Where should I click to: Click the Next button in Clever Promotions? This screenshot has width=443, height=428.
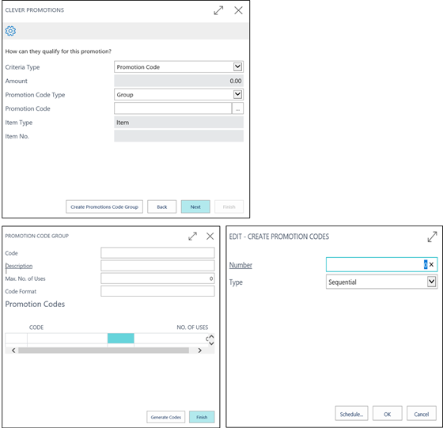(195, 206)
